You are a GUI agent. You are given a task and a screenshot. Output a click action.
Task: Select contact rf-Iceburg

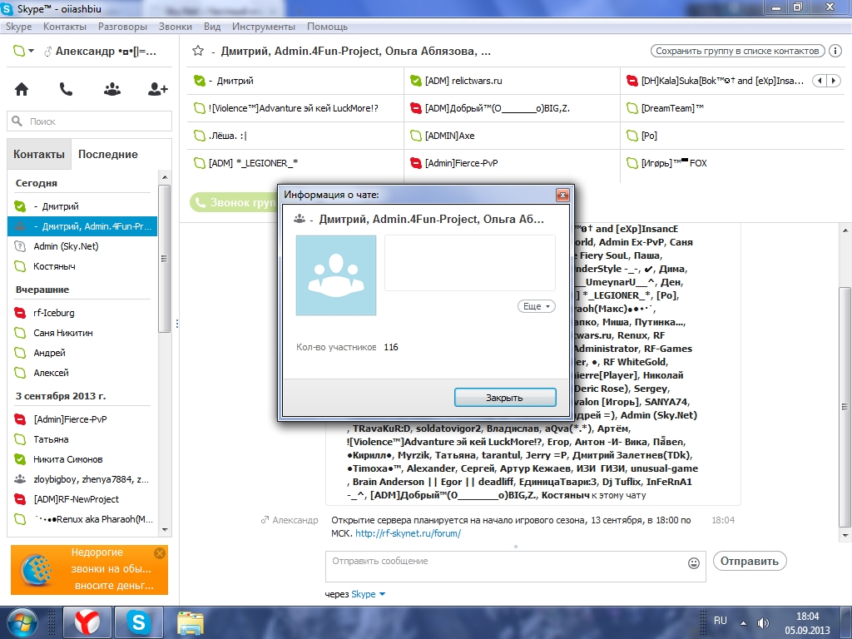coord(82,313)
